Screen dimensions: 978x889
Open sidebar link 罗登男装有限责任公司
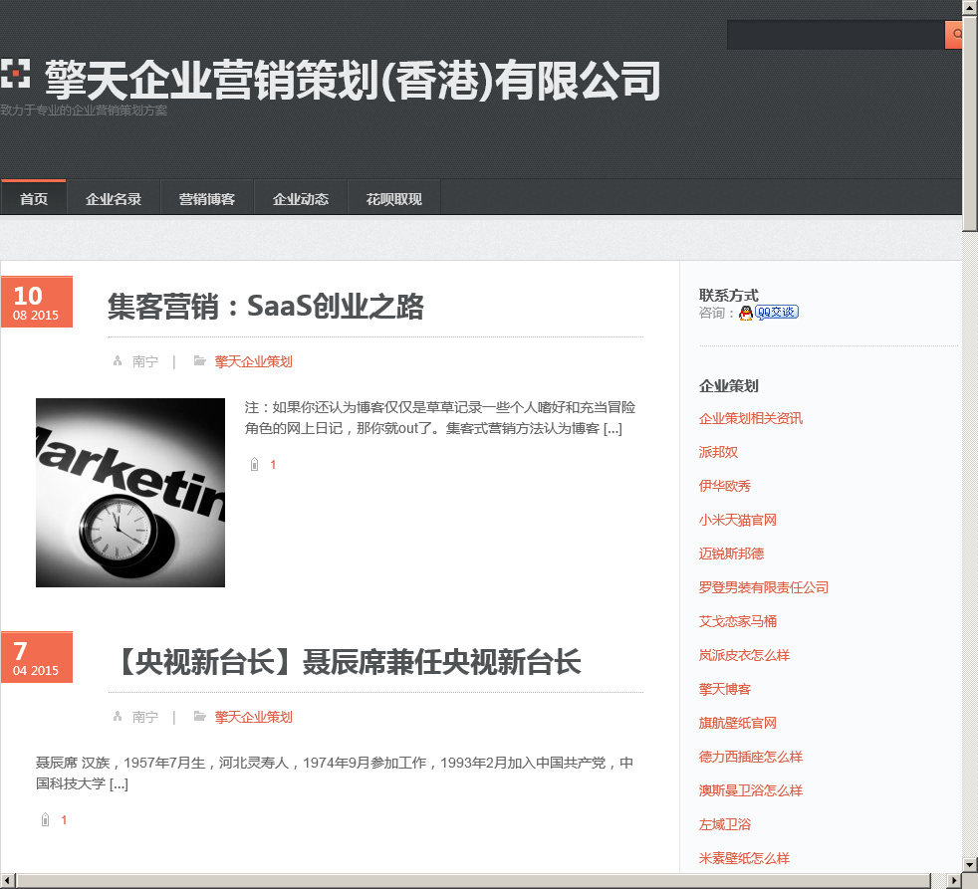coord(764,586)
